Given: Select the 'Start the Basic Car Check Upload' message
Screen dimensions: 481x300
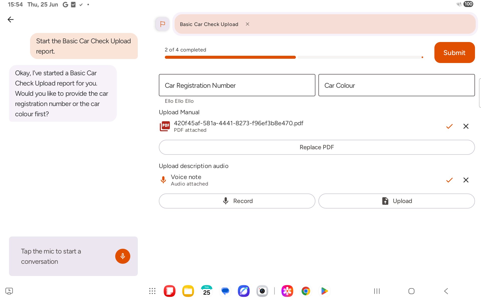Looking at the screenshot, I should click(x=84, y=46).
